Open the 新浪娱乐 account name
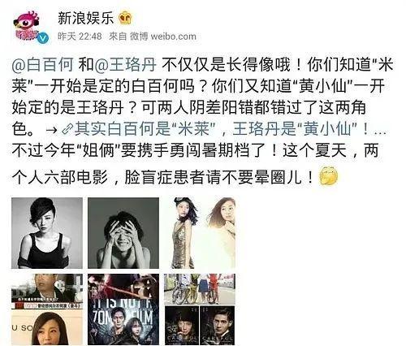The image size is (406, 346). [x=85, y=19]
